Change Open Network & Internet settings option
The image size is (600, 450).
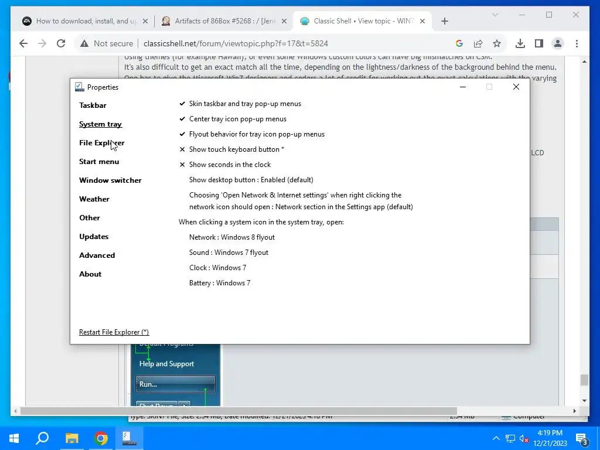301,201
